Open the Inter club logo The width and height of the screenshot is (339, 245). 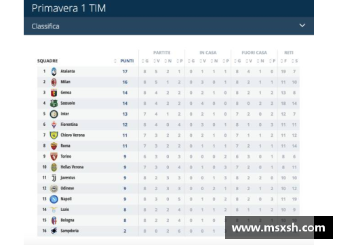(x=54, y=114)
